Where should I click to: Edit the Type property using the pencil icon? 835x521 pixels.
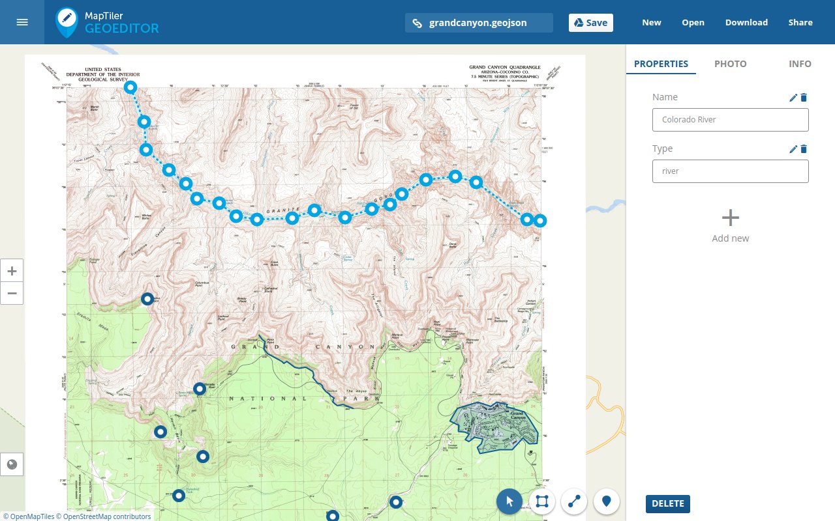coord(793,148)
